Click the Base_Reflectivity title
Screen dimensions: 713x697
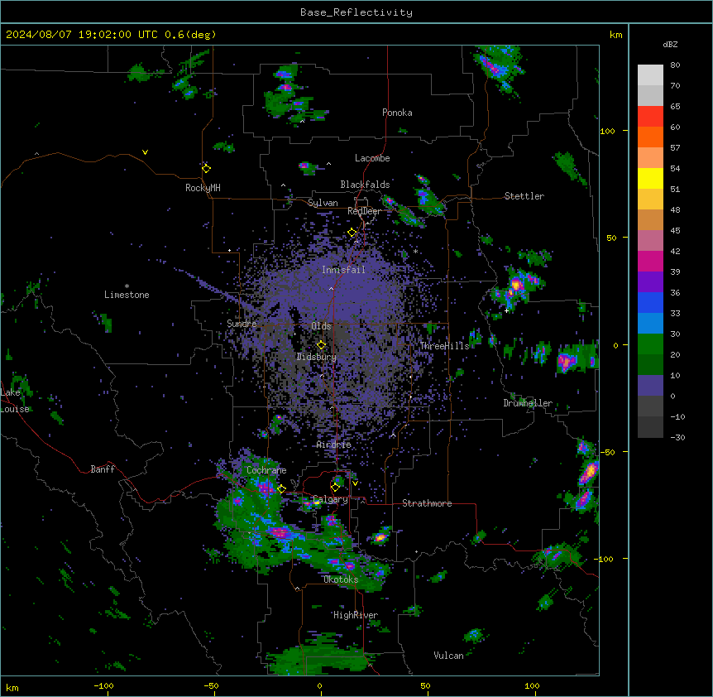point(356,12)
